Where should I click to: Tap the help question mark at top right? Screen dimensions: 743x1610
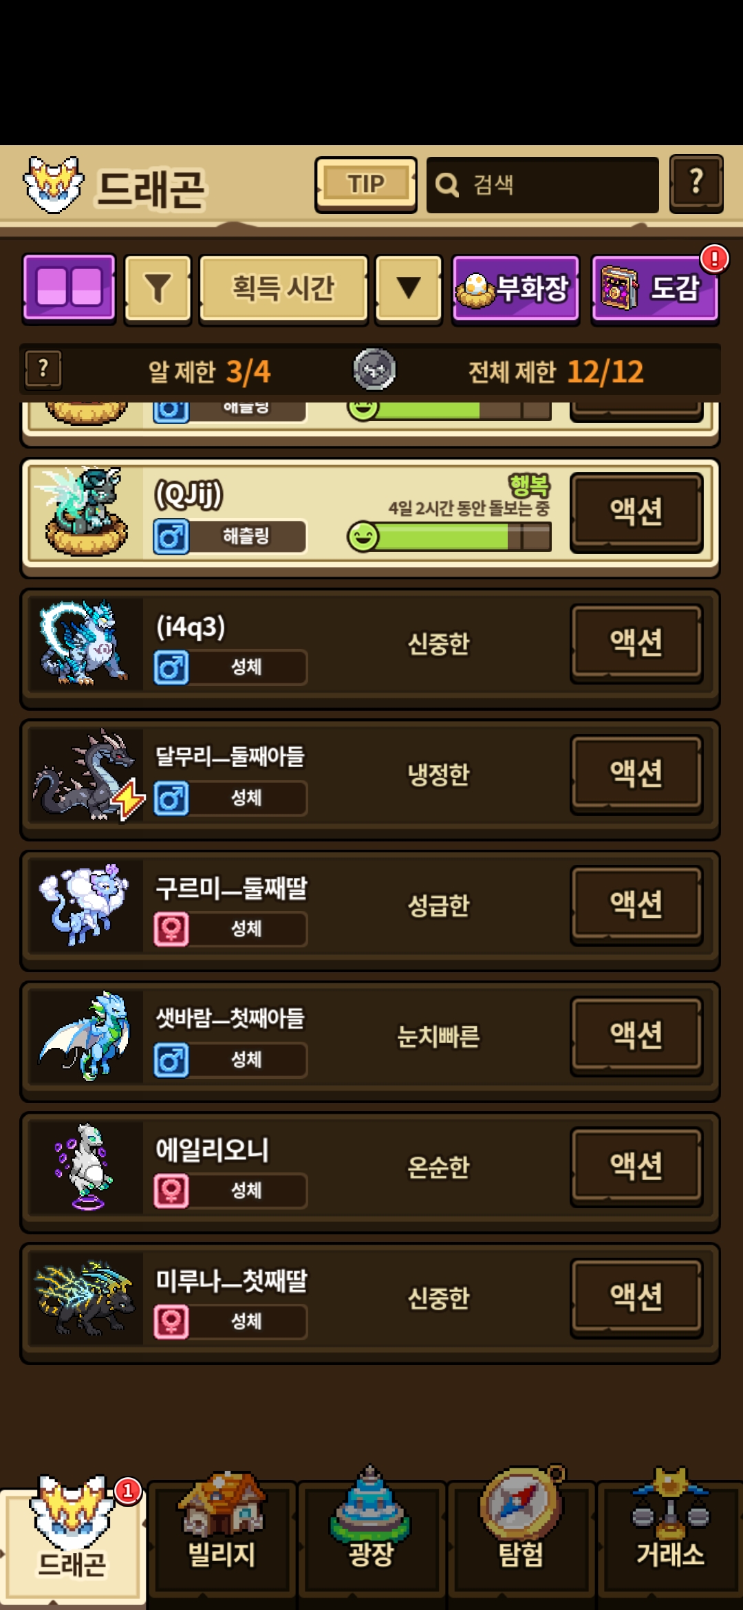click(x=696, y=183)
